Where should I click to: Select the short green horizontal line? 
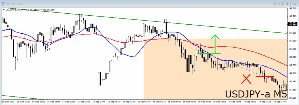click(x=209, y=54)
